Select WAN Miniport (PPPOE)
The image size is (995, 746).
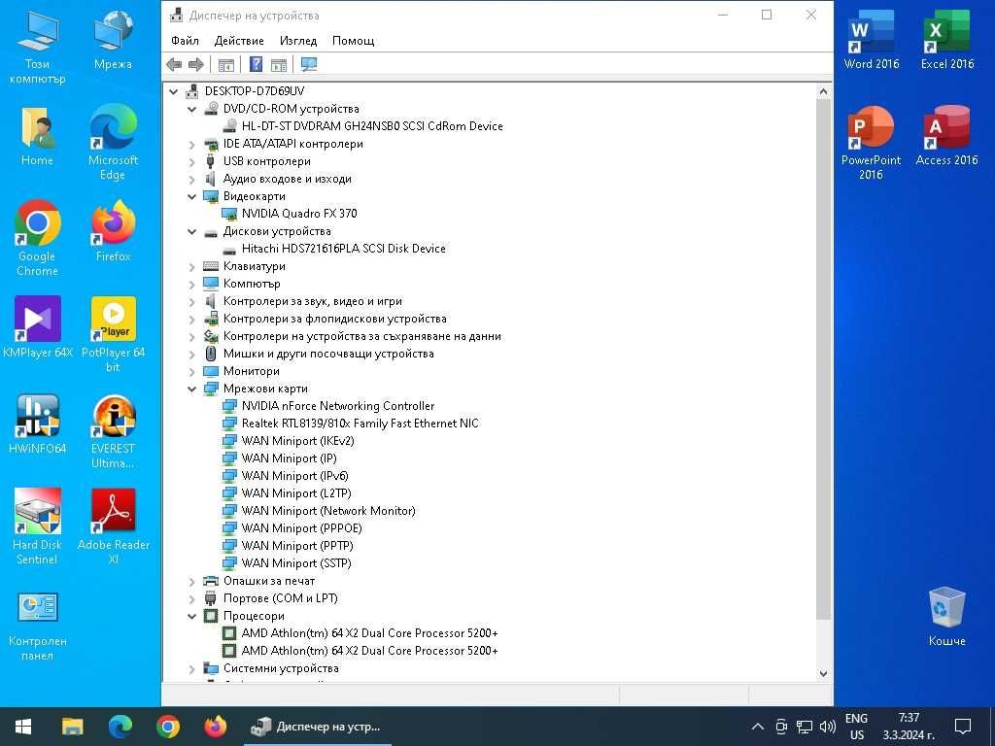tap(301, 528)
